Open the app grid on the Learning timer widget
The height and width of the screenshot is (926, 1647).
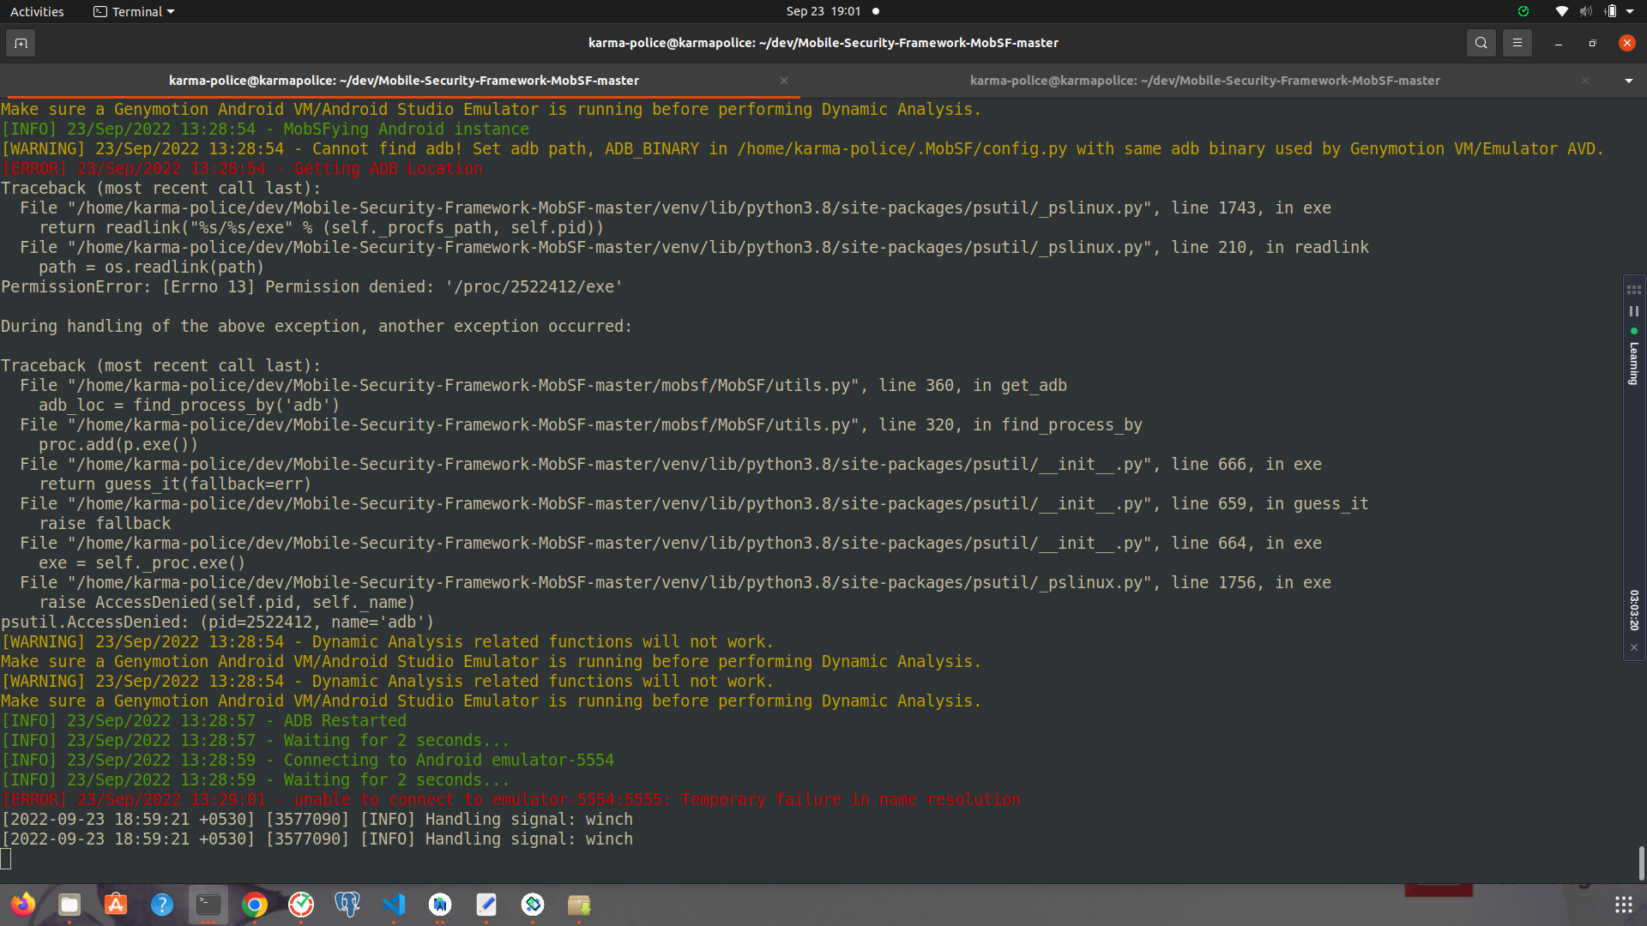point(1633,290)
